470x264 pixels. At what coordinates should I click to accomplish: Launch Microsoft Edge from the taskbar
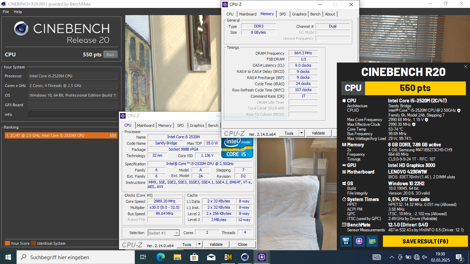click(x=160, y=257)
